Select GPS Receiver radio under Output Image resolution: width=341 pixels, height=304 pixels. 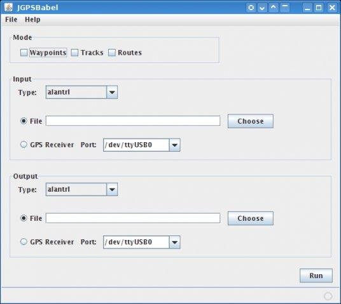pos(24,242)
